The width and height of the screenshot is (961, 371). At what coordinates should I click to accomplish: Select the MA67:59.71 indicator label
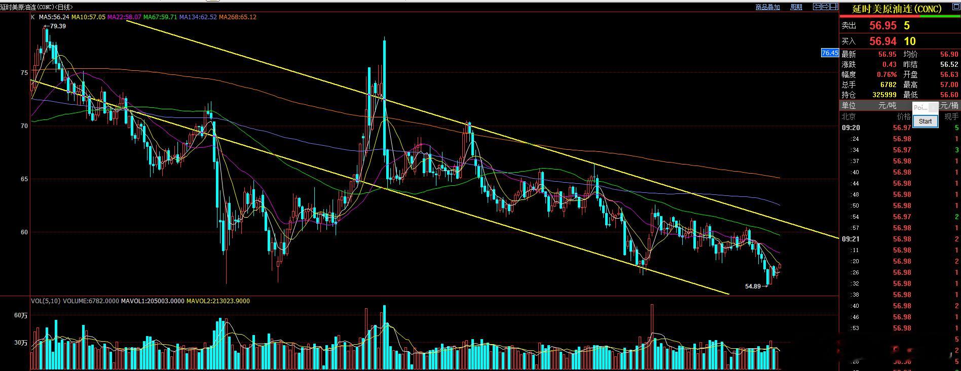pyautogui.click(x=160, y=17)
